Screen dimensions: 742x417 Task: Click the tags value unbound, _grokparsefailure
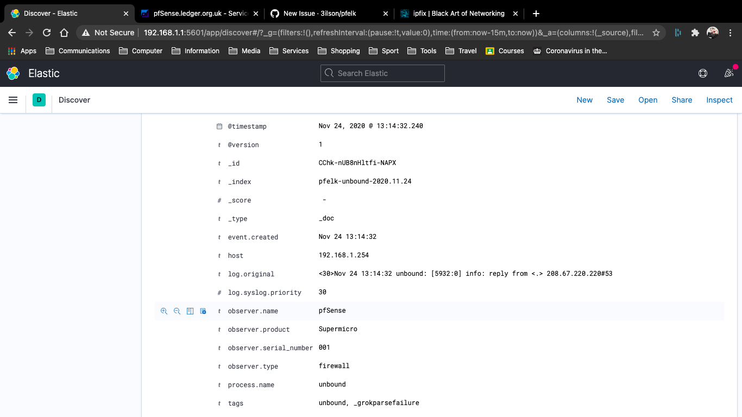369,403
